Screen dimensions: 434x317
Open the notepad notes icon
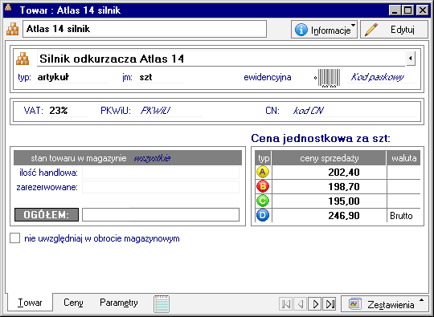tap(162, 303)
